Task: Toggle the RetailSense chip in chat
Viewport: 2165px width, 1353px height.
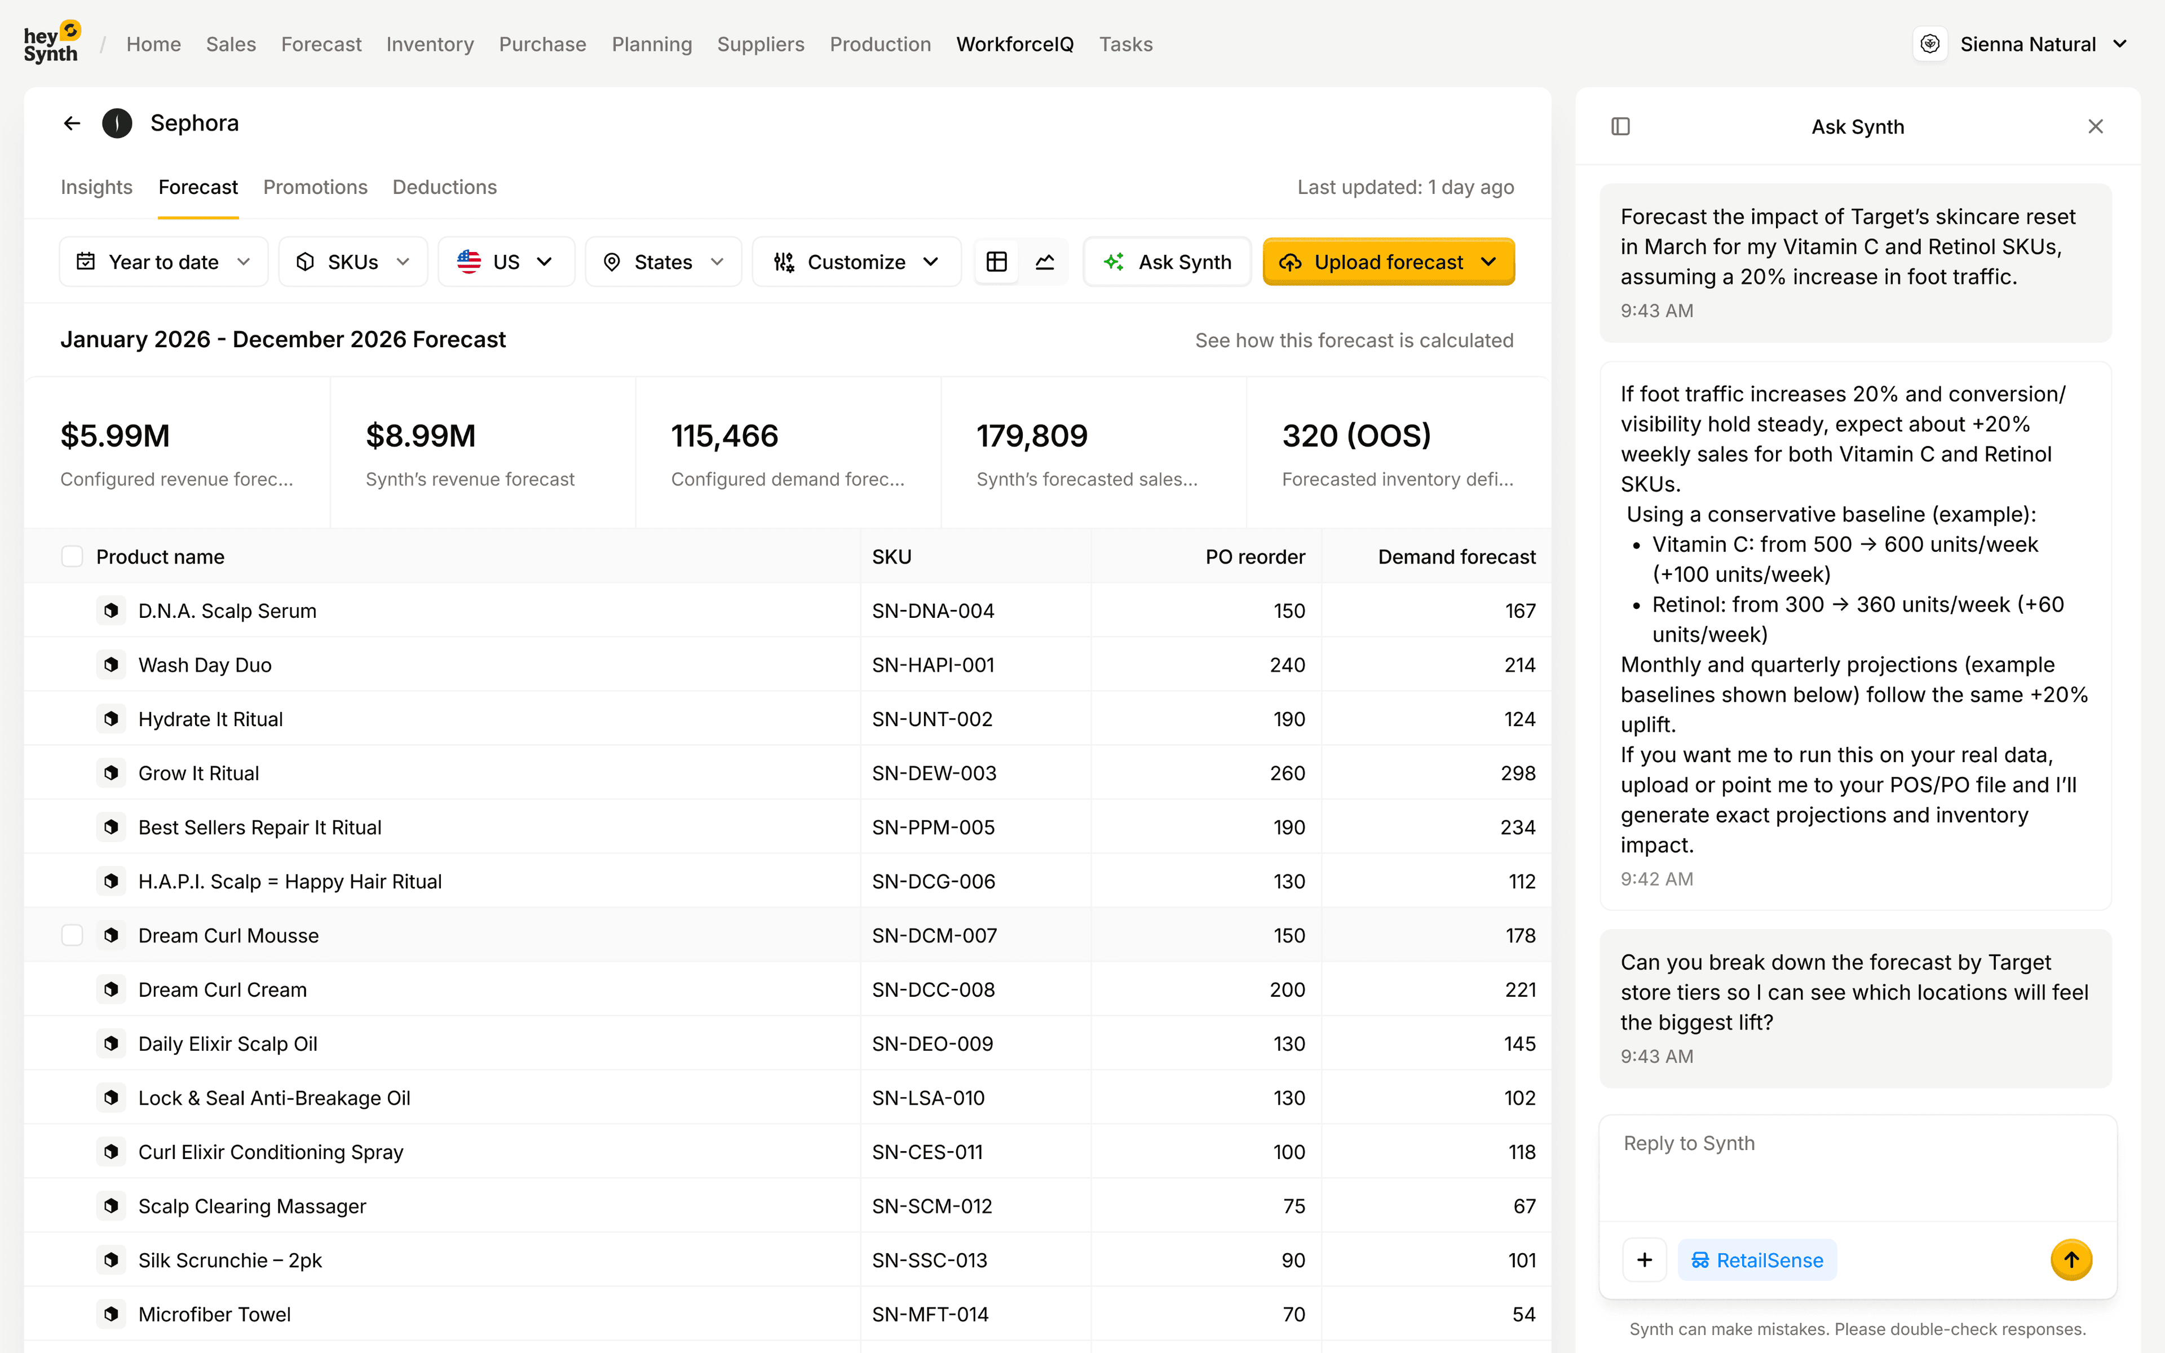Action: [x=1757, y=1259]
